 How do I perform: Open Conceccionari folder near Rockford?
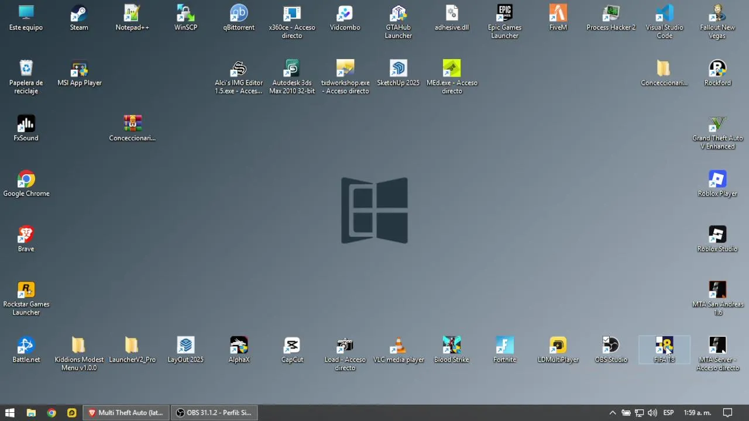[x=664, y=74]
